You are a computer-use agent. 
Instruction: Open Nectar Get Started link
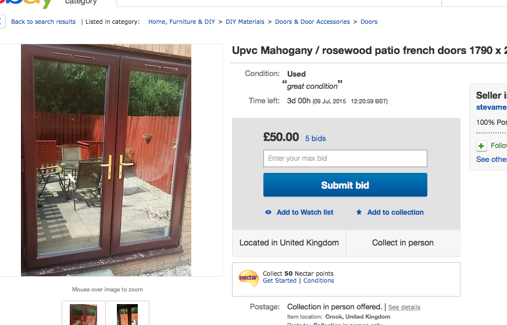279,281
